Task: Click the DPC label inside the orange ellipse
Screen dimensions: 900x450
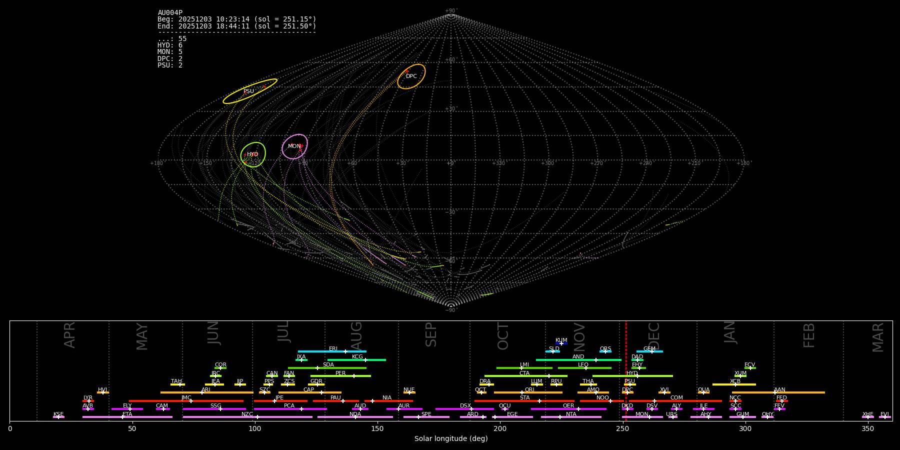Action: click(x=411, y=76)
